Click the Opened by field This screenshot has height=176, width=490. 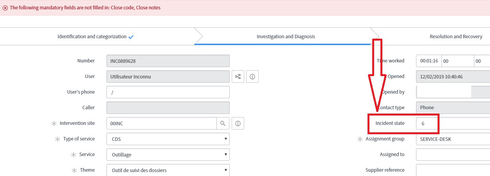[x=444, y=92]
